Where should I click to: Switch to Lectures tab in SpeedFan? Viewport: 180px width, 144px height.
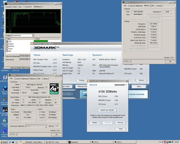point(8,7)
